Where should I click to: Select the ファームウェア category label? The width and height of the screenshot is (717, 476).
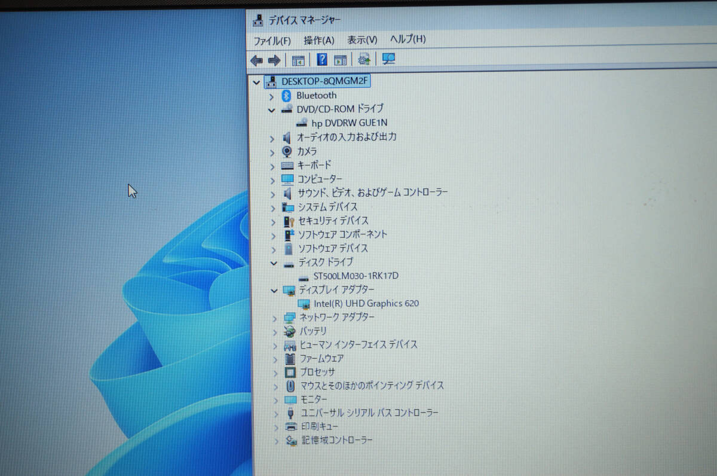pyautogui.click(x=321, y=358)
